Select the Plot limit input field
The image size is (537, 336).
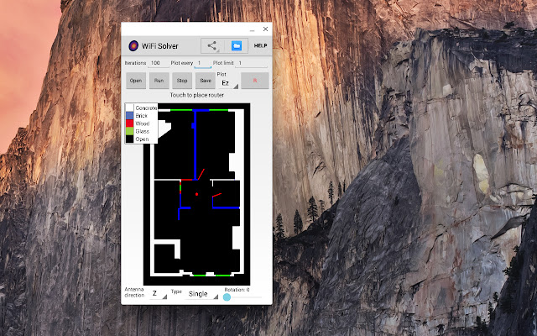click(x=252, y=63)
